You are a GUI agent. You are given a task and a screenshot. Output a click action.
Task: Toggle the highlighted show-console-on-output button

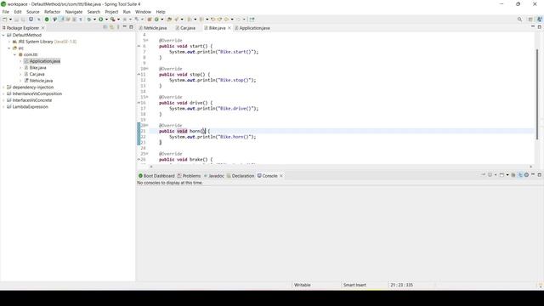pyautogui.click(x=520, y=175)
